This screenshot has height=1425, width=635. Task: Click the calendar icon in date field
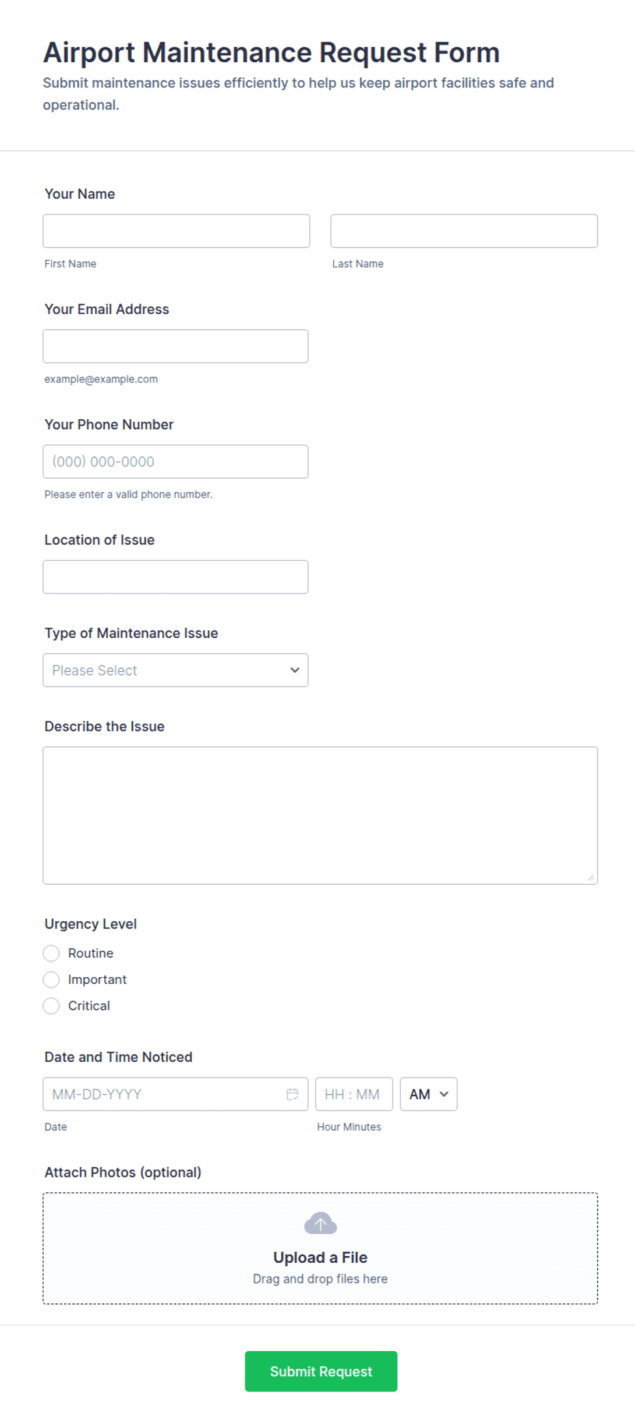[292, 1094]
